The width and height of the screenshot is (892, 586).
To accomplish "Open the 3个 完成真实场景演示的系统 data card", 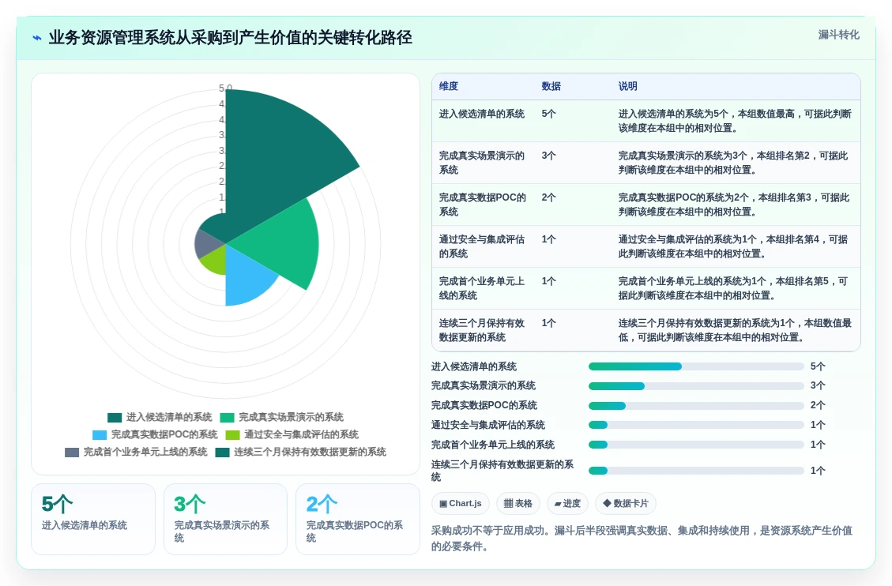I will (225, 519).
